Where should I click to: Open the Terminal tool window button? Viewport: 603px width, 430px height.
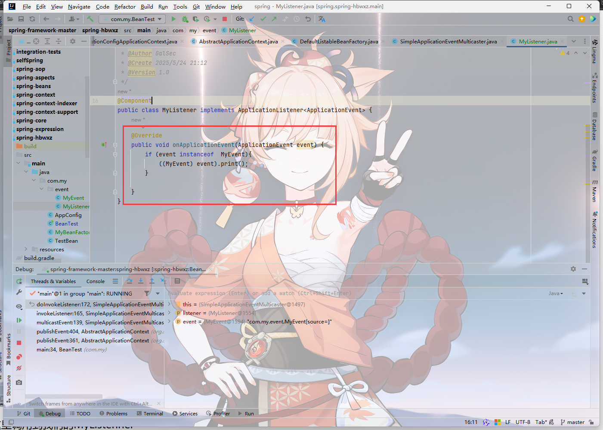[150, 414]
